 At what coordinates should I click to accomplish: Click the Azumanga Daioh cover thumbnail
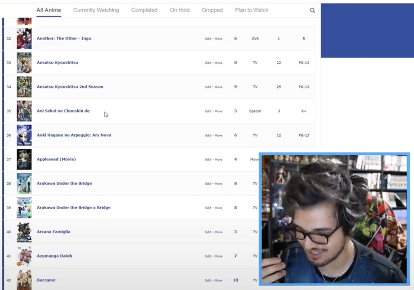coord(24,256)
